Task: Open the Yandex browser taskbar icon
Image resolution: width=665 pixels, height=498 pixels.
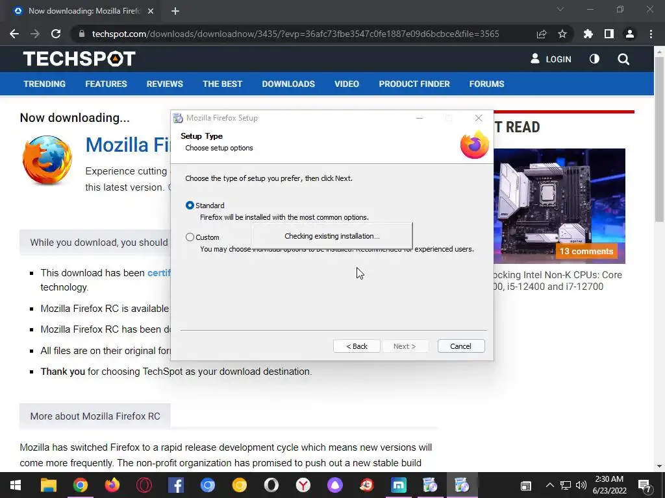Action: click(x=303, y=485)
